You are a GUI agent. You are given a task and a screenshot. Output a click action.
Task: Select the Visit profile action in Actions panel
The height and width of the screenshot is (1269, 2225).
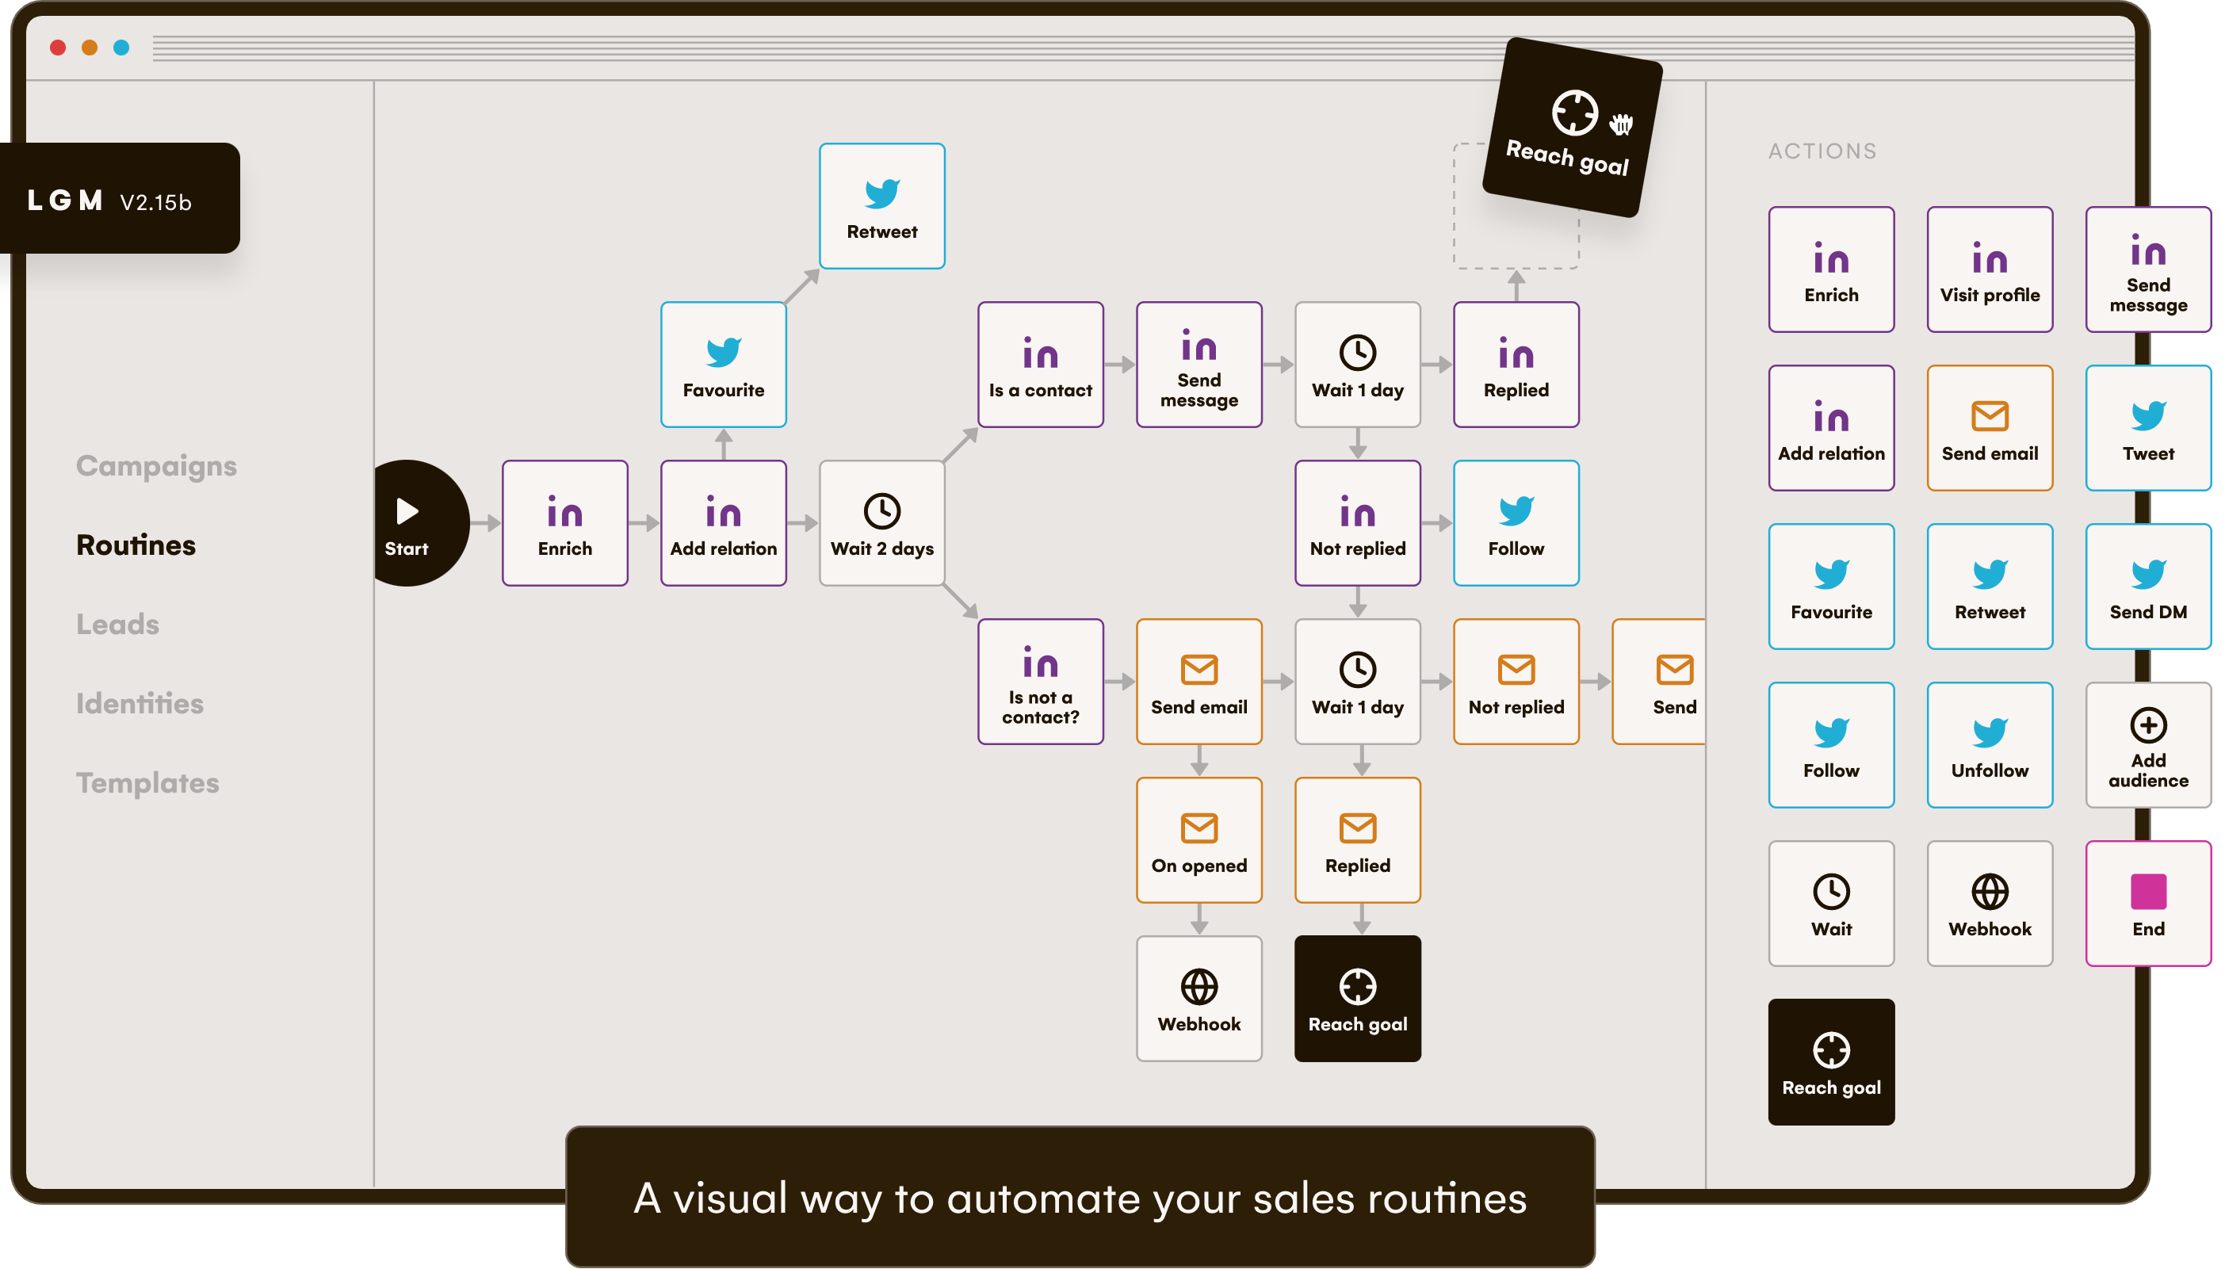(x=1989, y=269)
